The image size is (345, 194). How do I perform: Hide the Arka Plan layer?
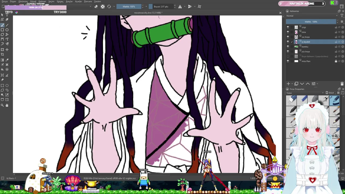[288, 61]
